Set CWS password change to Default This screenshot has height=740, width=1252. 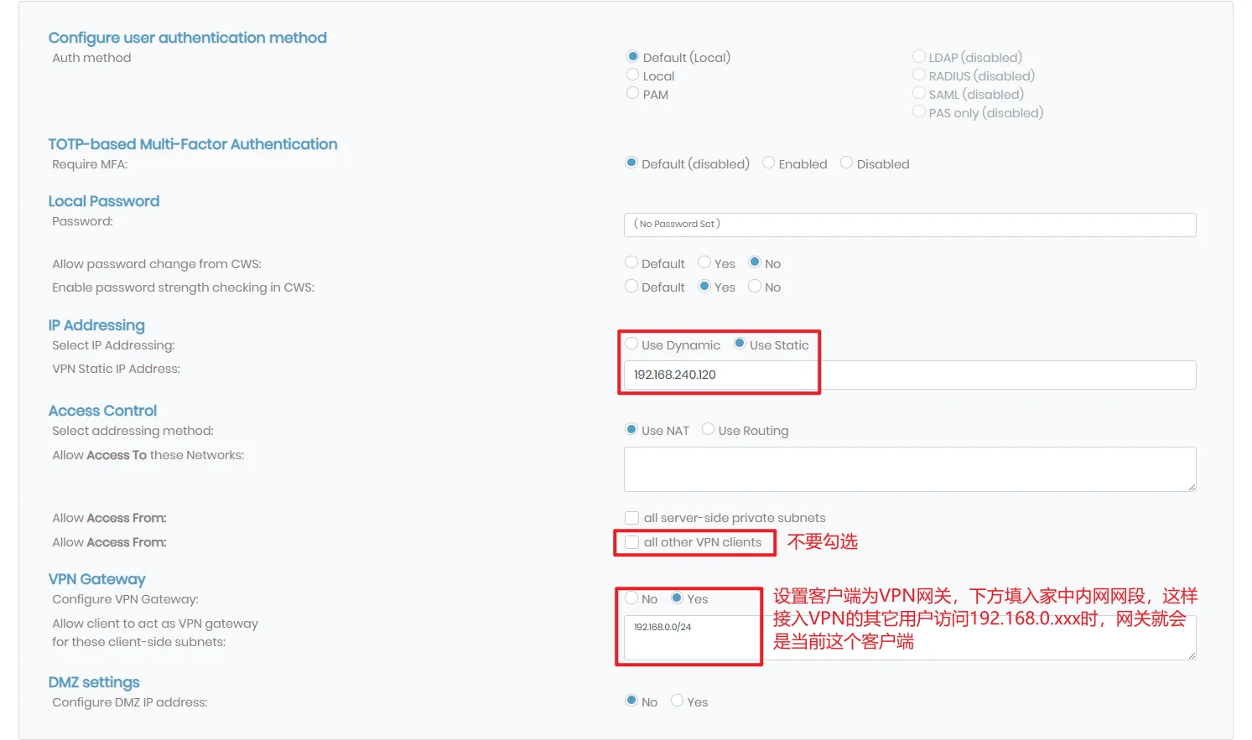coord(631,263)
